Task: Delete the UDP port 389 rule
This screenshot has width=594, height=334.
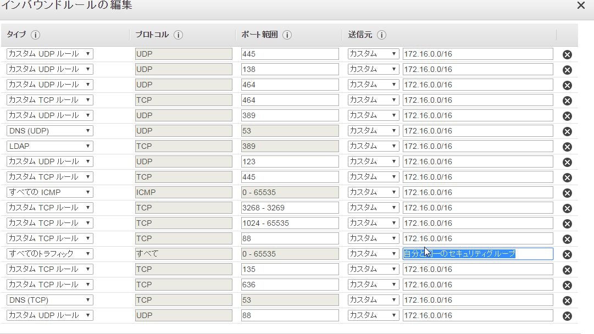Action: pyautogui.click(x=567, y=116)
